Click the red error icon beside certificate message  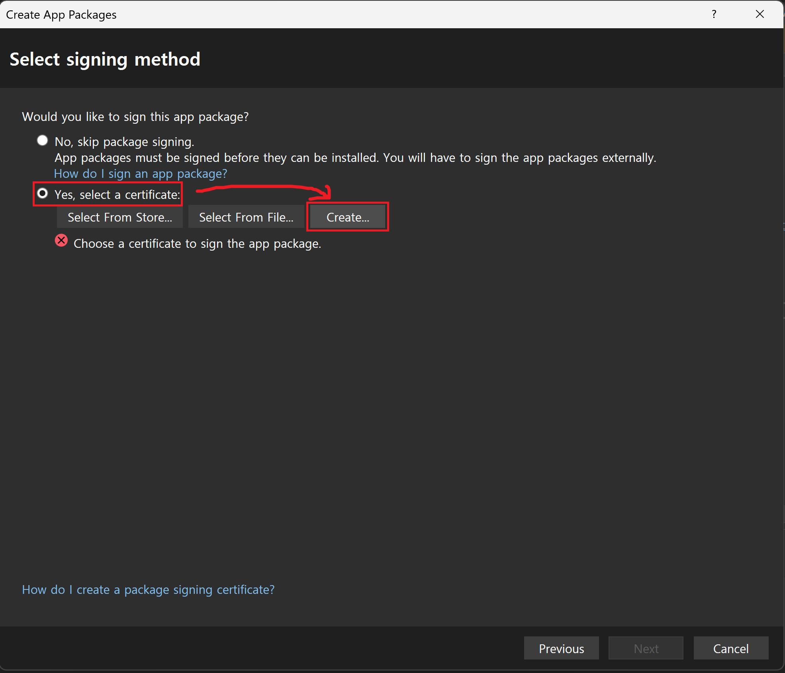point(61,241)
